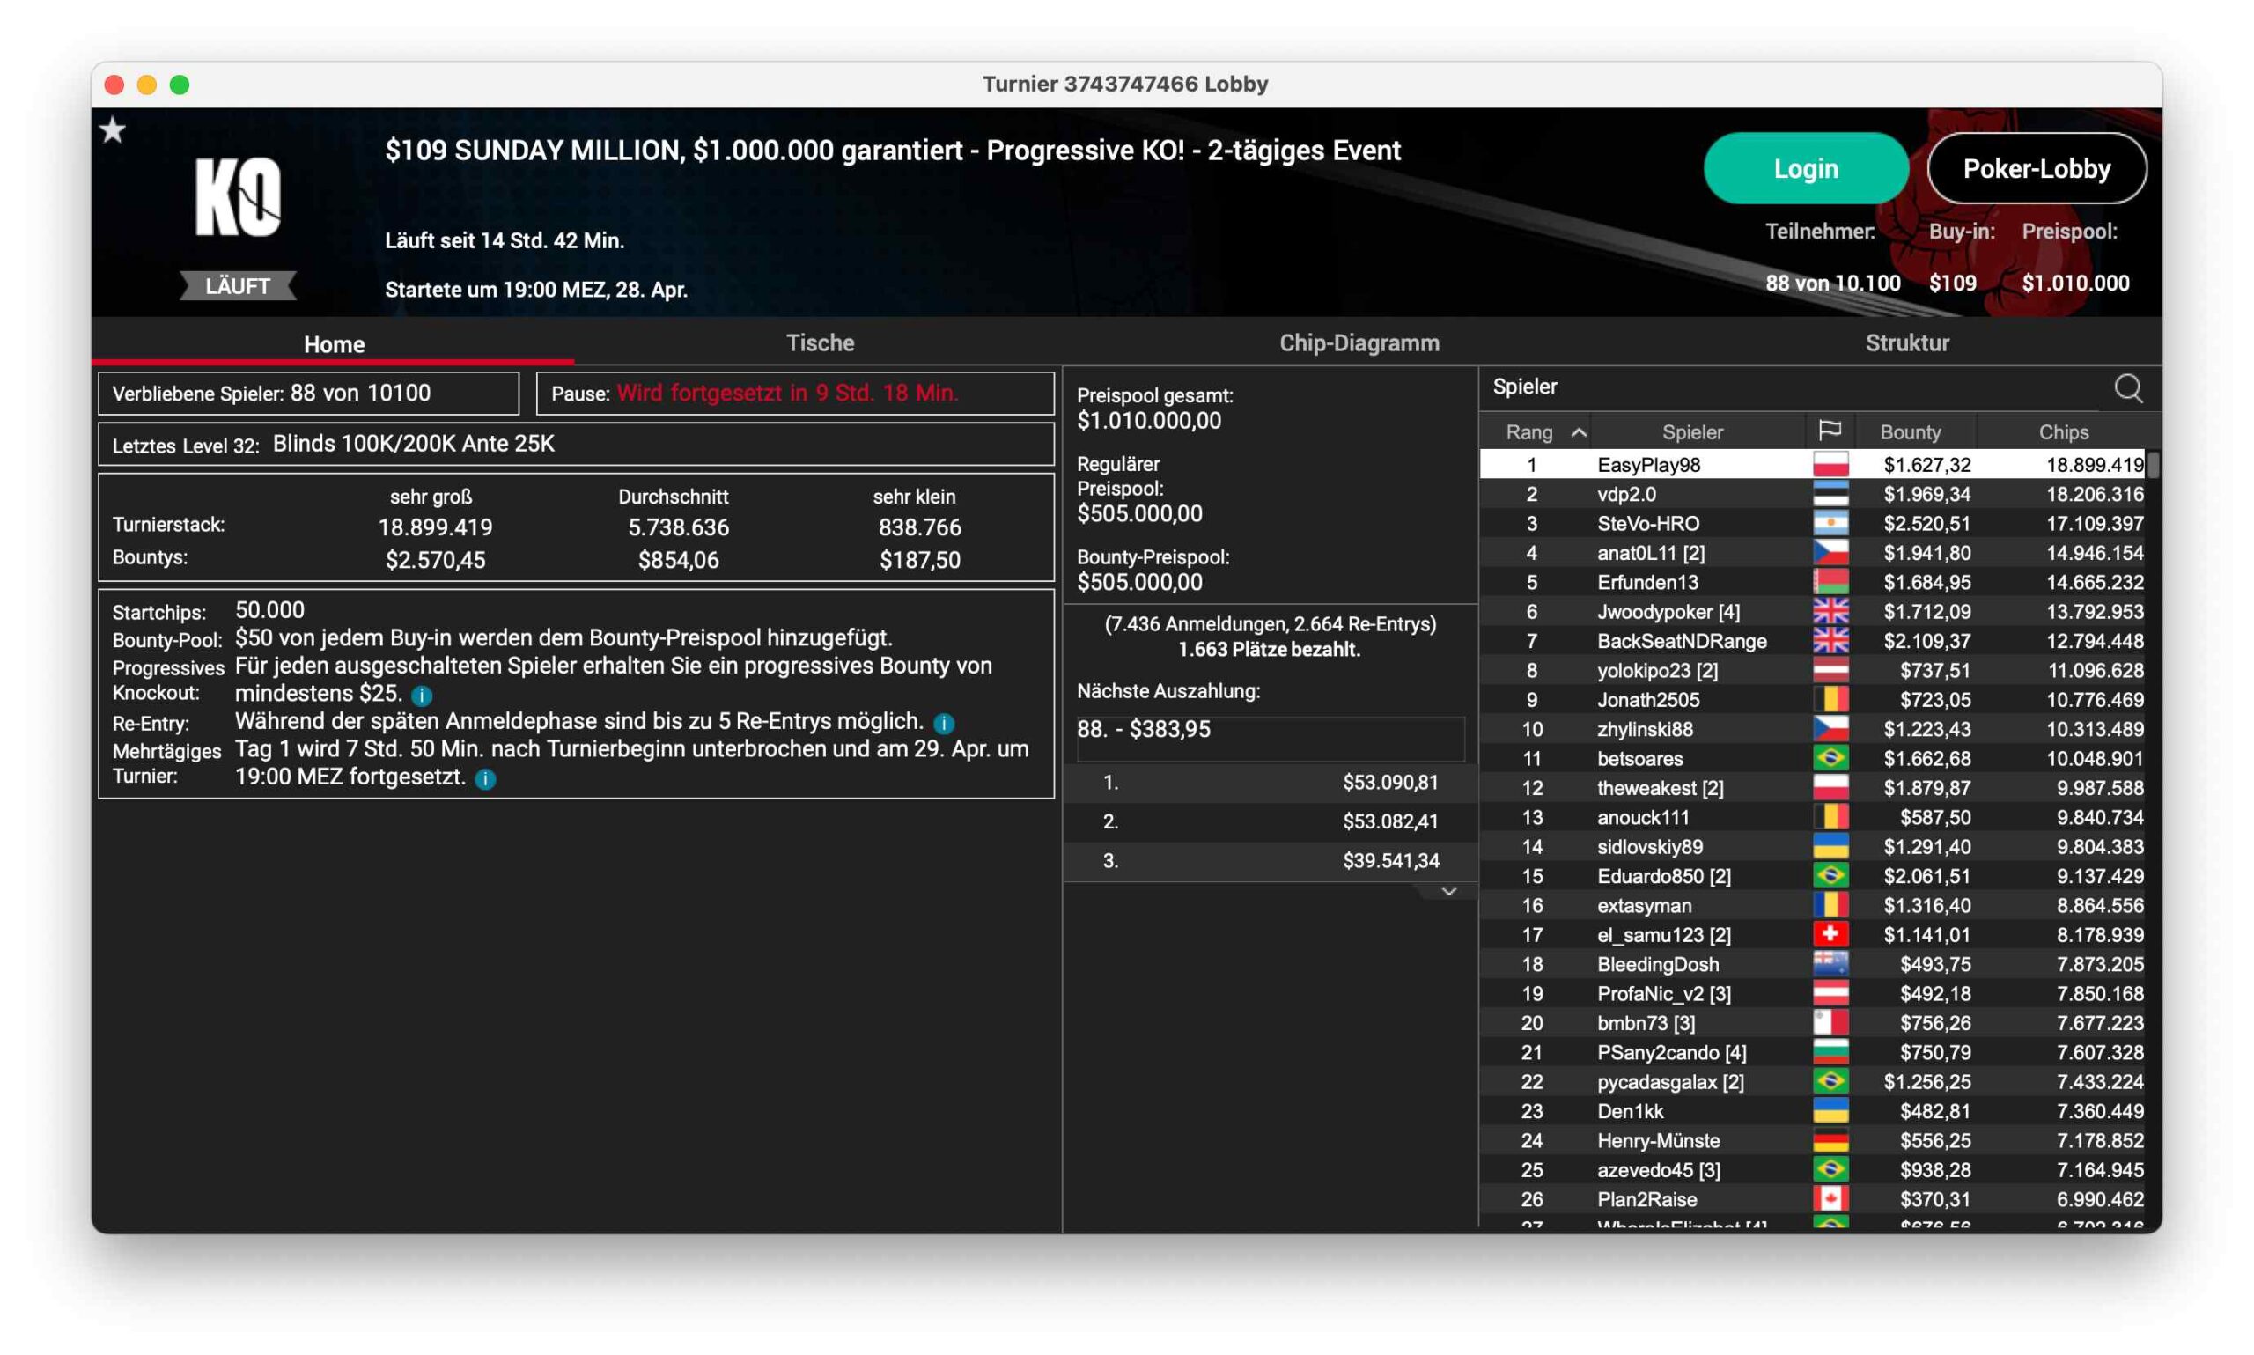This screenshot has width=2254, height=1355.
Task: Expand payout list with down chevron
Action: click(1448, 891)
